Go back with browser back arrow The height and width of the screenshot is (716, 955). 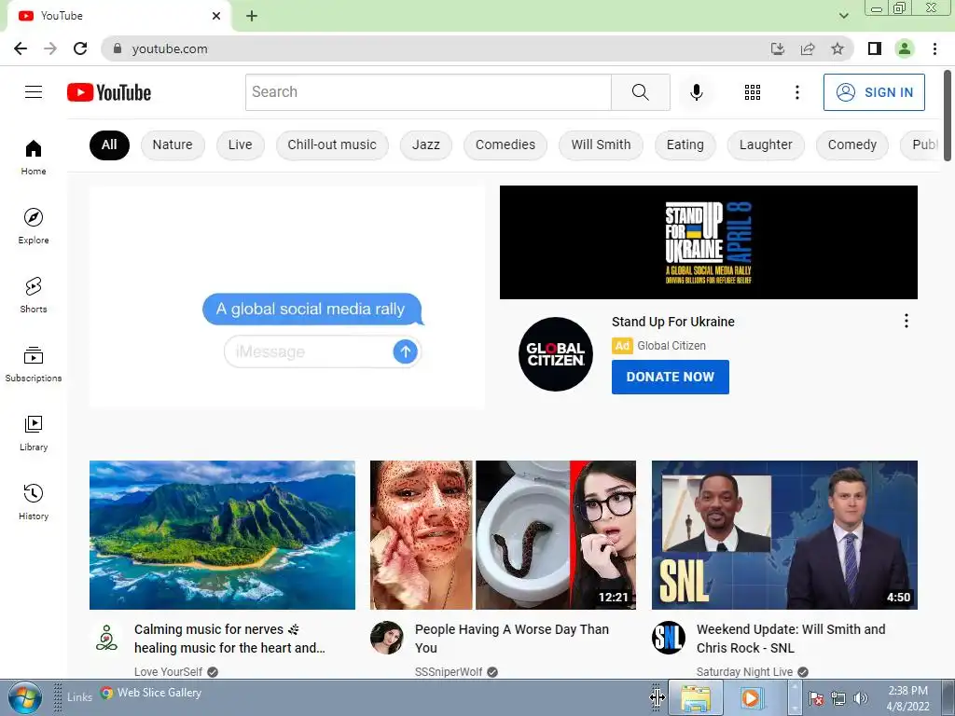click(x=21, y=48)
